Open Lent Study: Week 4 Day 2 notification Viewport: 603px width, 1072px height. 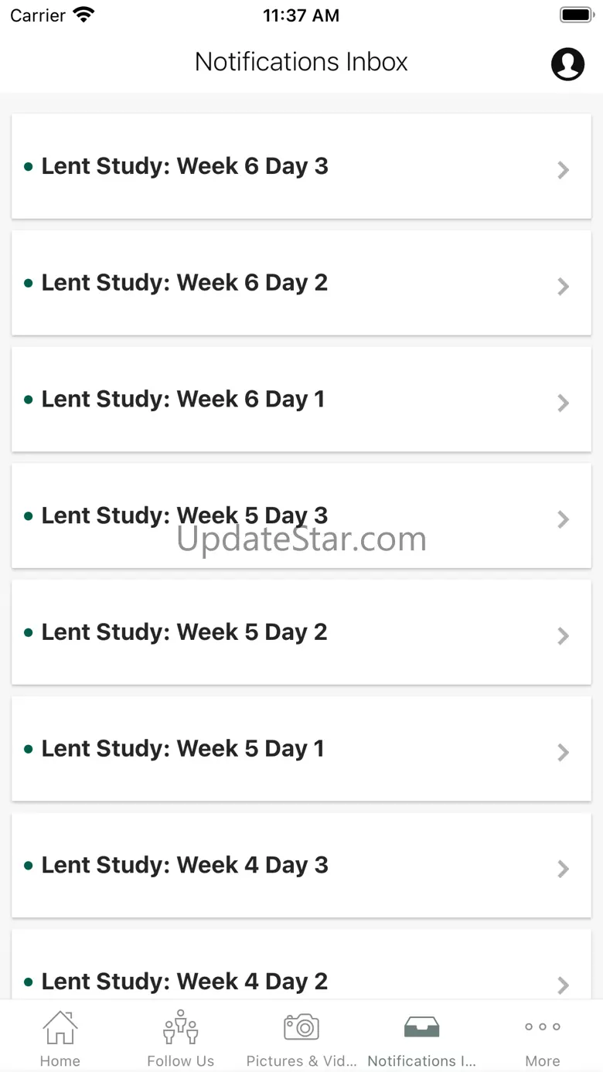click(x=185, y=982)
